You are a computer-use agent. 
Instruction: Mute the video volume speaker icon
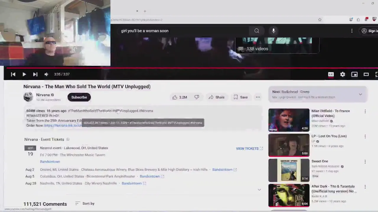pos(46,74)
